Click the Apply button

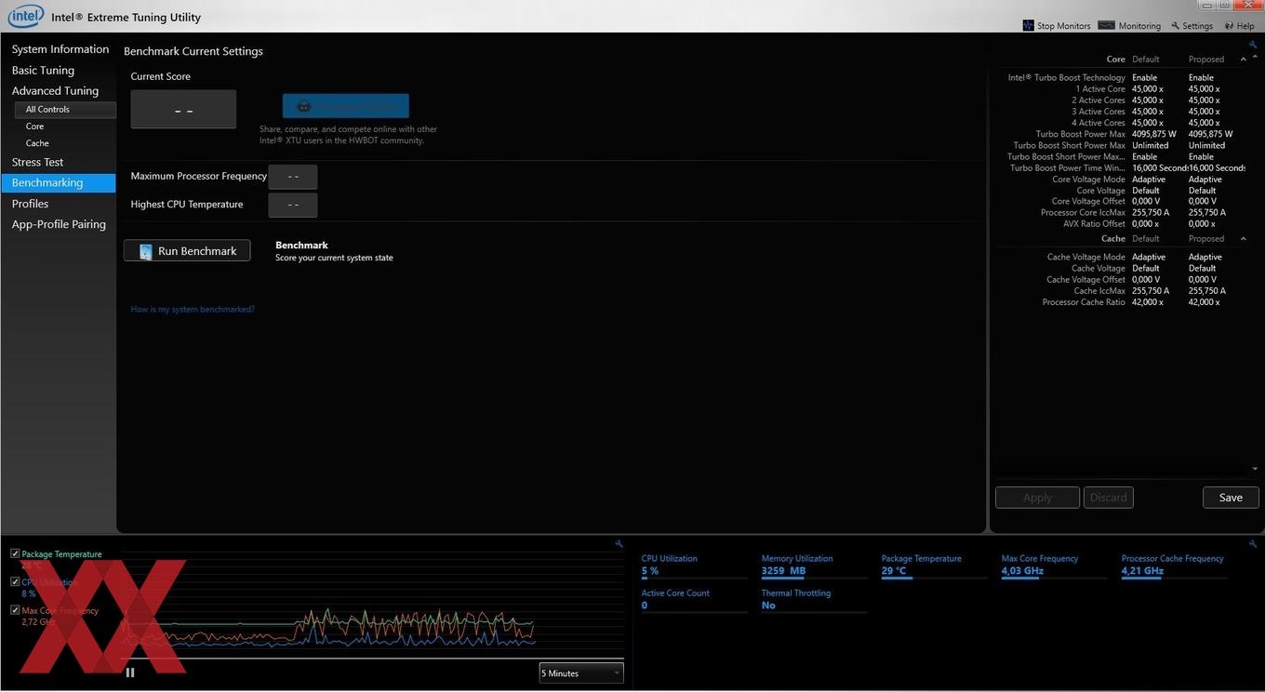(1037, 498)
